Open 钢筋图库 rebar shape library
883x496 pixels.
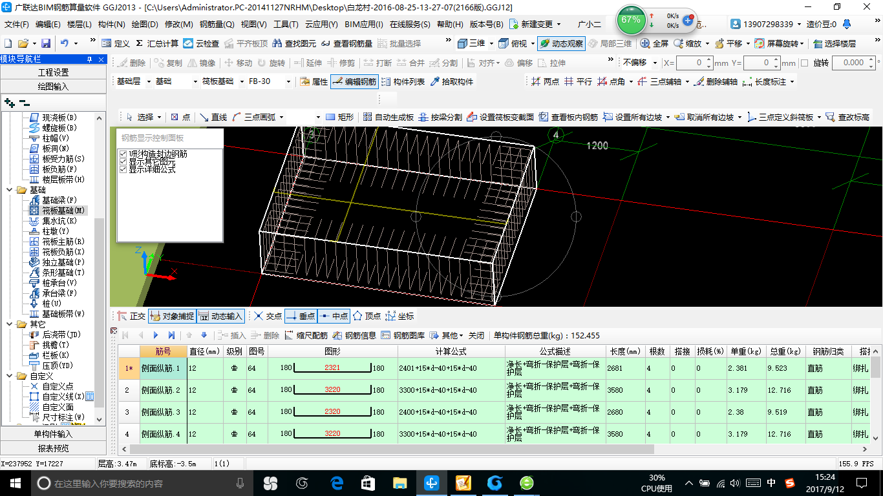click(x=403, y=335)
